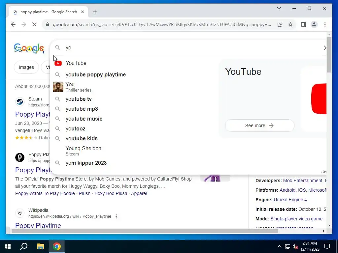
Task: Open the 'Poppy Wants To Play Hoodie' sitelink
Action: [45, 193]
